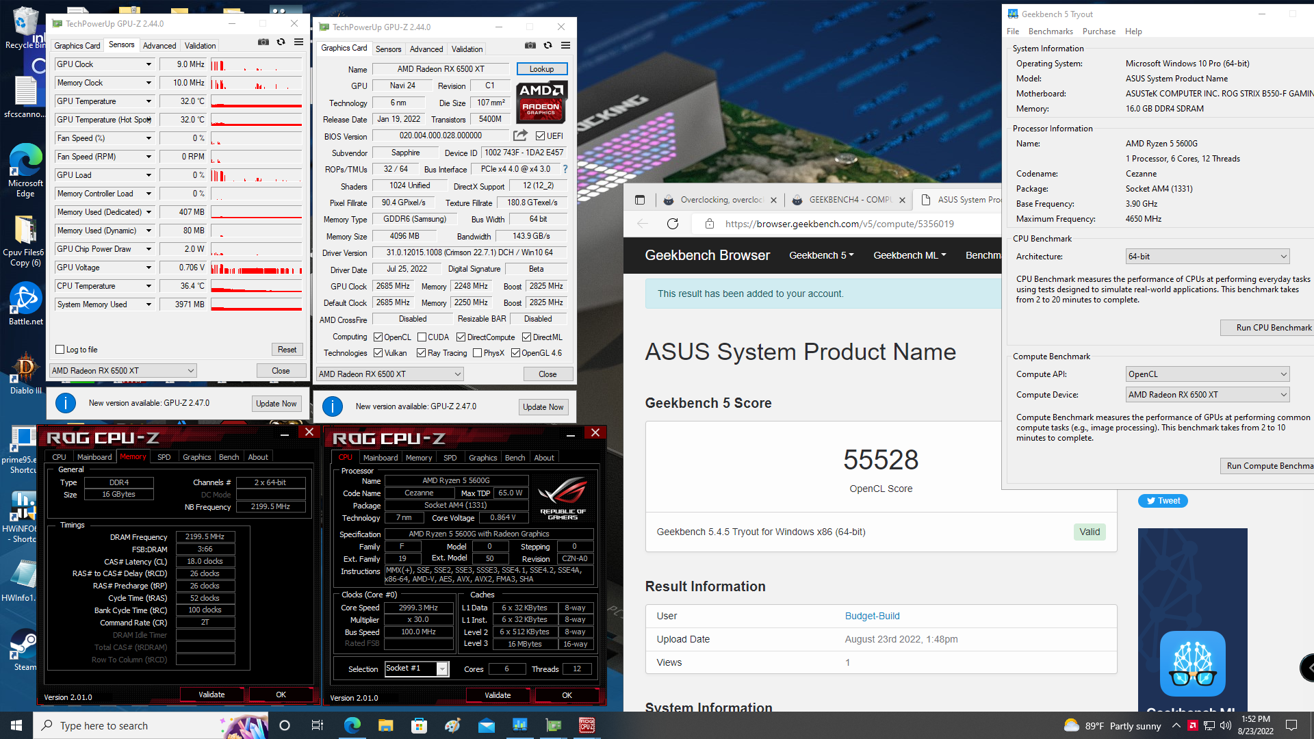Open GPU selector dropdown in Sensors window
This screenshot has width=1314, height=739.
(x=123, y=371)
